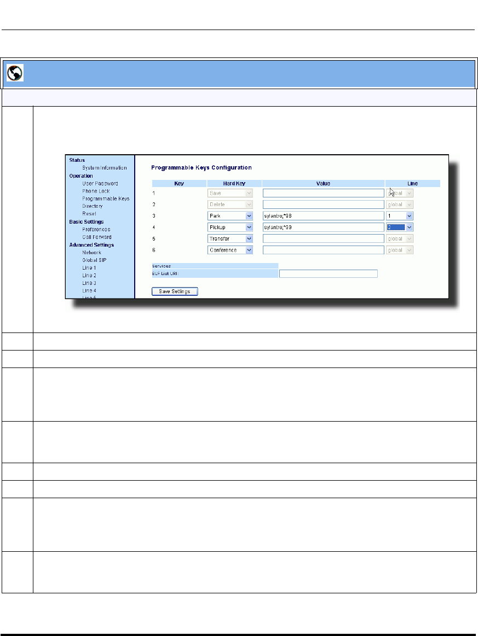Open Line 4 settings in the sidebar
Screen dimensions: 478x636
[89, 291]
